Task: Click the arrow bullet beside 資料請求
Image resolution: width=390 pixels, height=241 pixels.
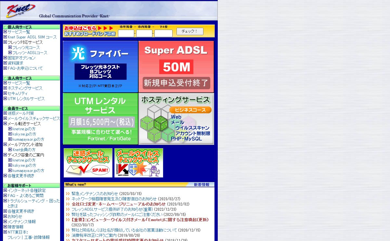Action: click(5, 63)
